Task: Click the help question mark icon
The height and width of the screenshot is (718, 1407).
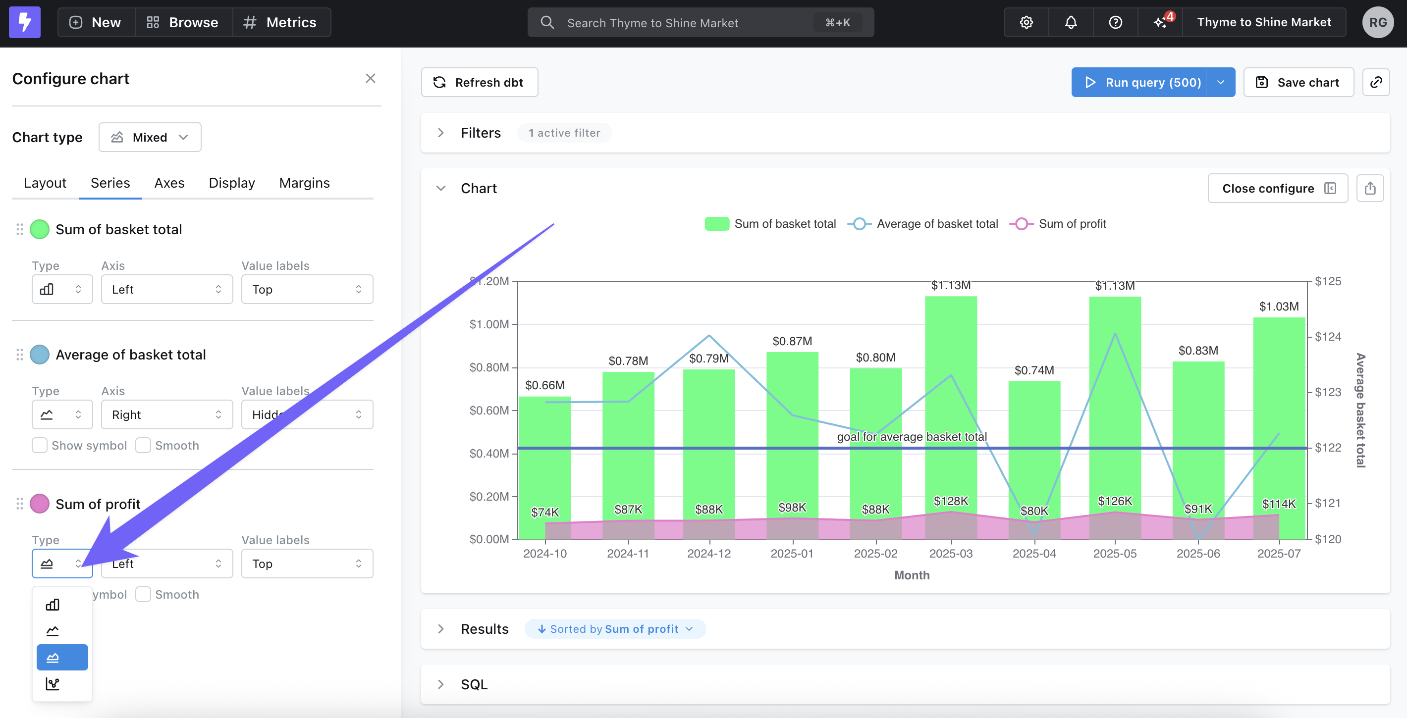Action: (x=1115, y=22)
